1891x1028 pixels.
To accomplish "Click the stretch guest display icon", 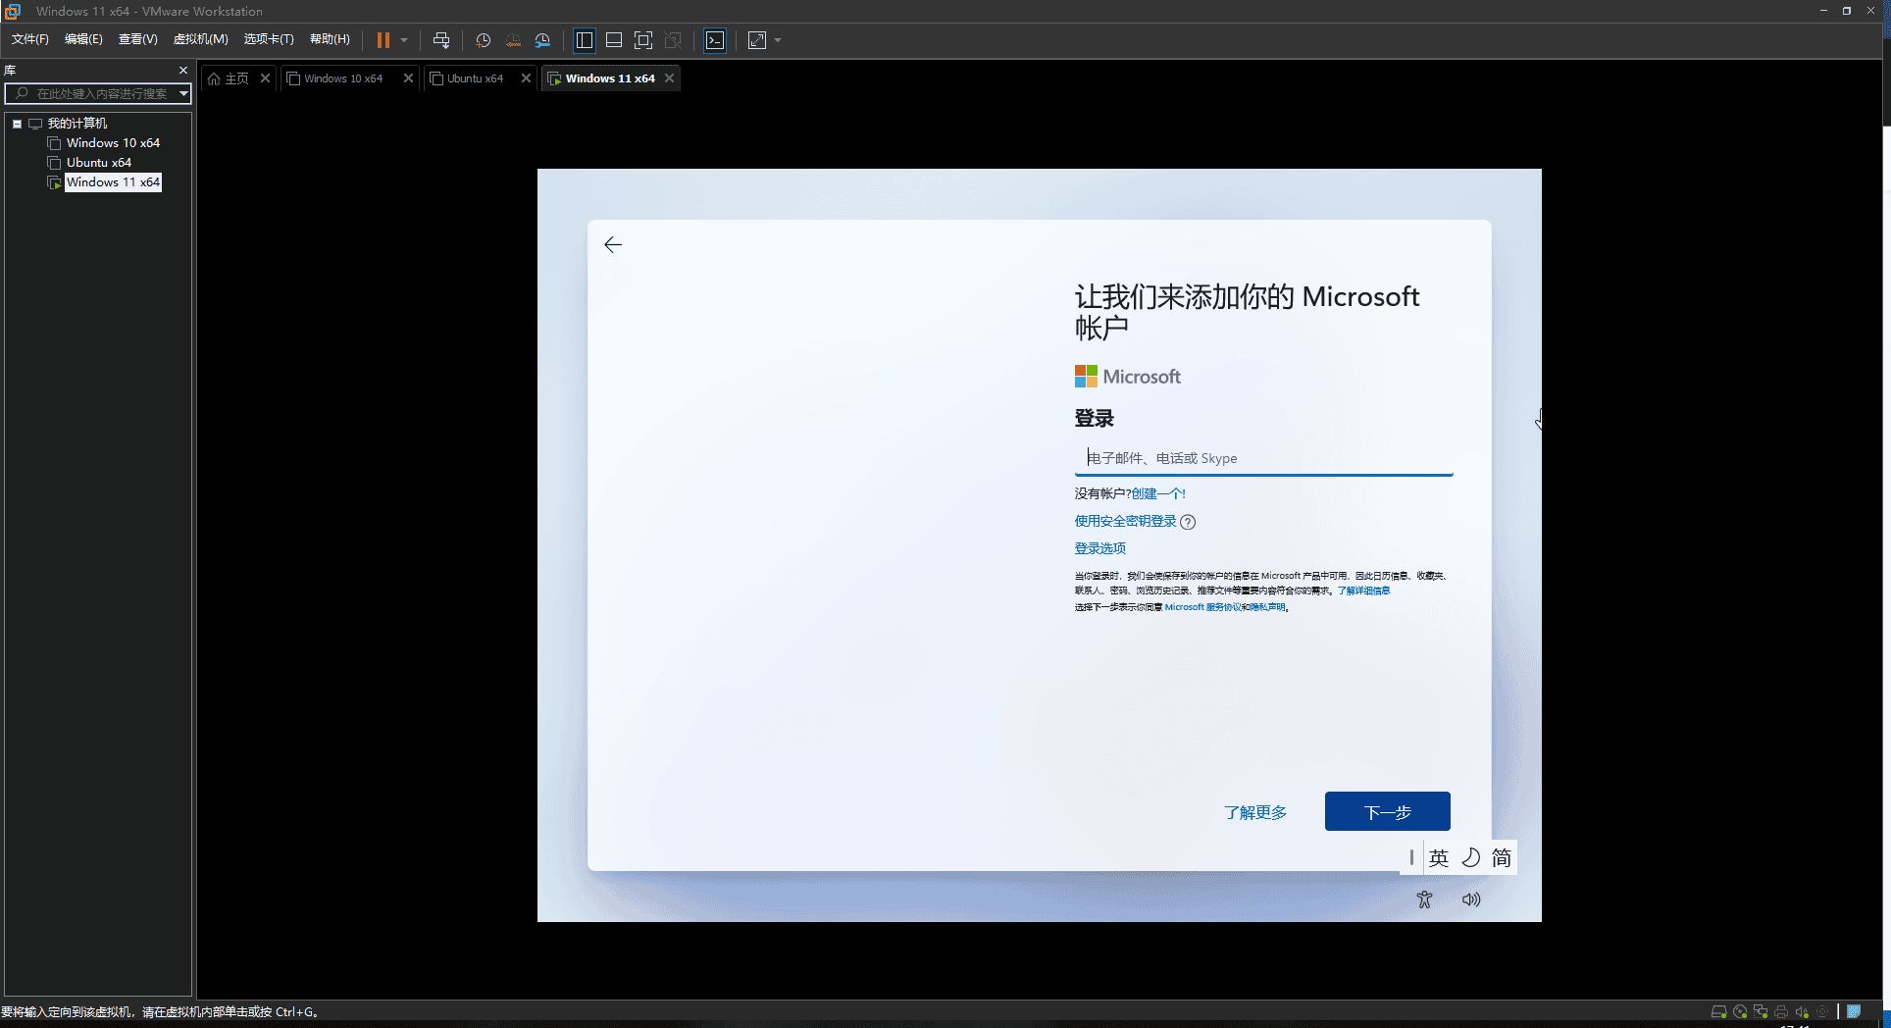I will tap(757, 40).
